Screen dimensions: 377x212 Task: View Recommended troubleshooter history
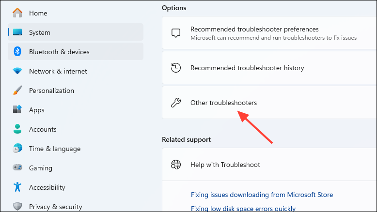pyautogui.click(x=269, y=68)
